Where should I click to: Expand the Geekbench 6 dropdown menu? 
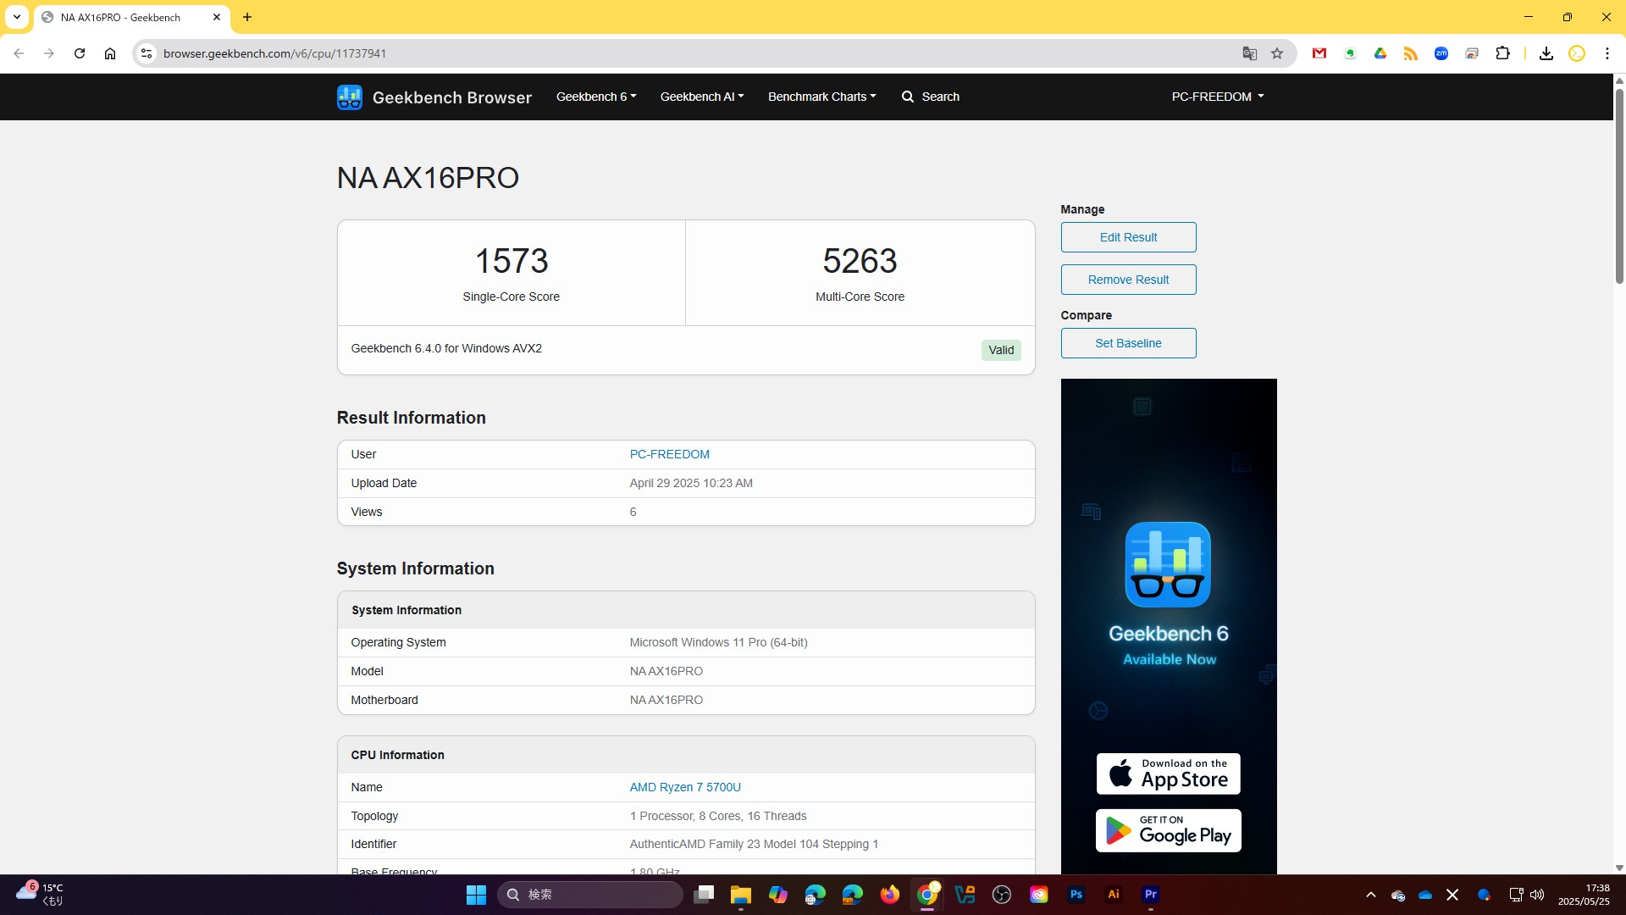pyautogui.click(x=595, y=97)
